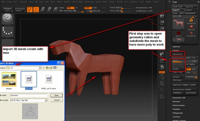200x121 pixels.
Task: Click Open in the Import dialog
Action: (x=57, y=95)
